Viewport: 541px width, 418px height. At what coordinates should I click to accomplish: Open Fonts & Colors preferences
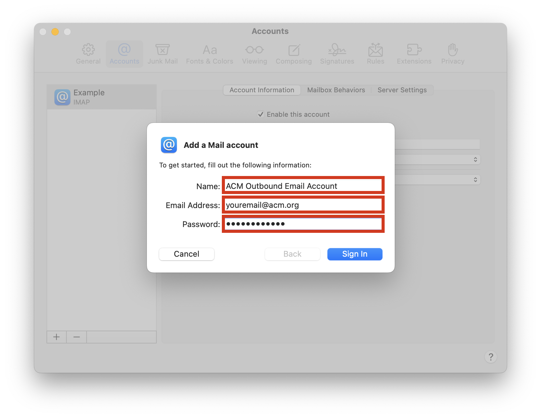pos(210,54)
